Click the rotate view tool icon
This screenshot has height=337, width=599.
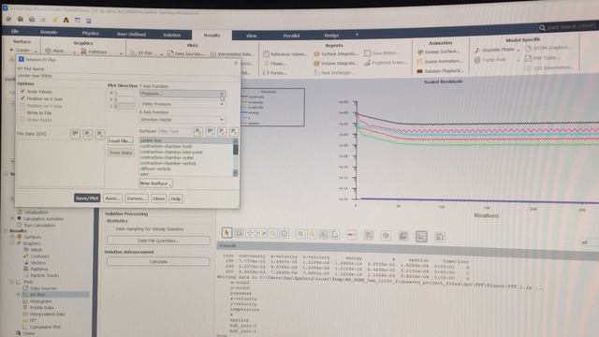[239, 233]
